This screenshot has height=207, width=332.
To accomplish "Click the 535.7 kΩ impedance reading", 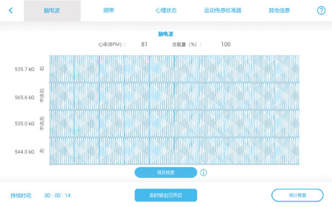I will click(24, 70).
